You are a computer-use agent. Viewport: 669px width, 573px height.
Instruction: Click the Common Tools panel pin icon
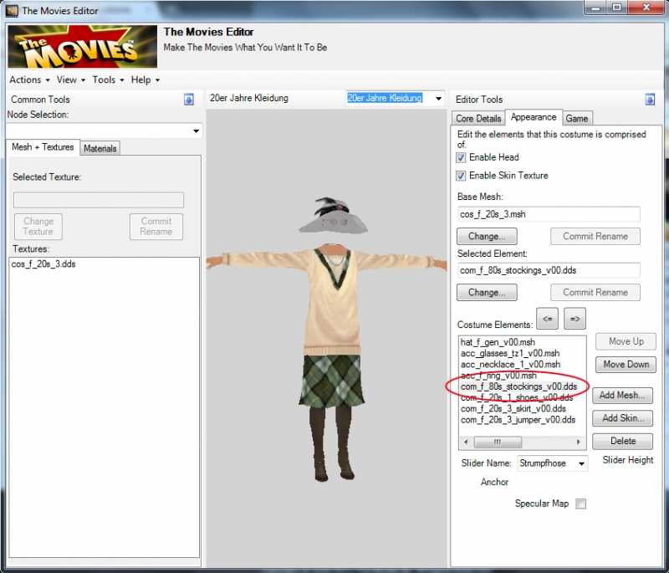(189, 100)
